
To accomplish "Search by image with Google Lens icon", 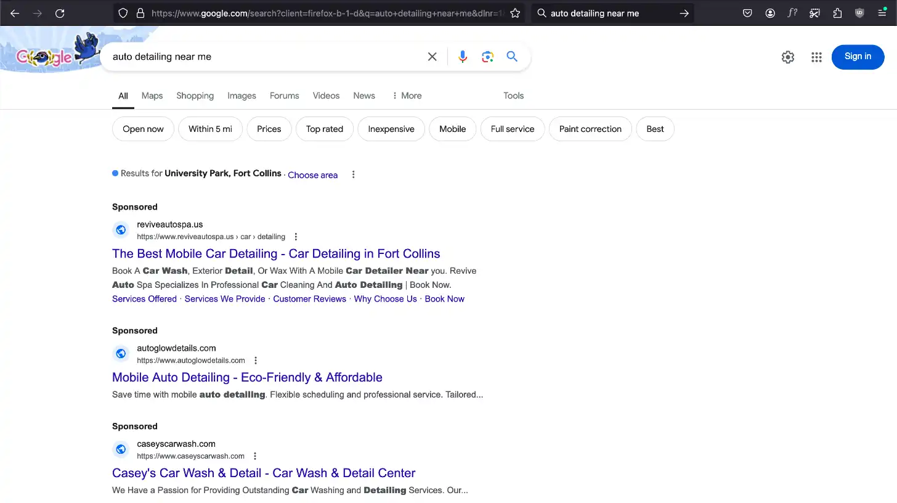I will tap(487, 57).
